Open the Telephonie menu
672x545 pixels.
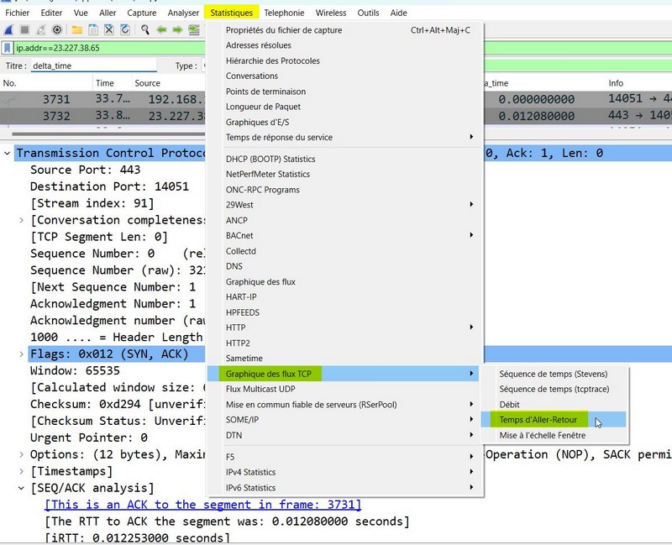tap(283, 13)
